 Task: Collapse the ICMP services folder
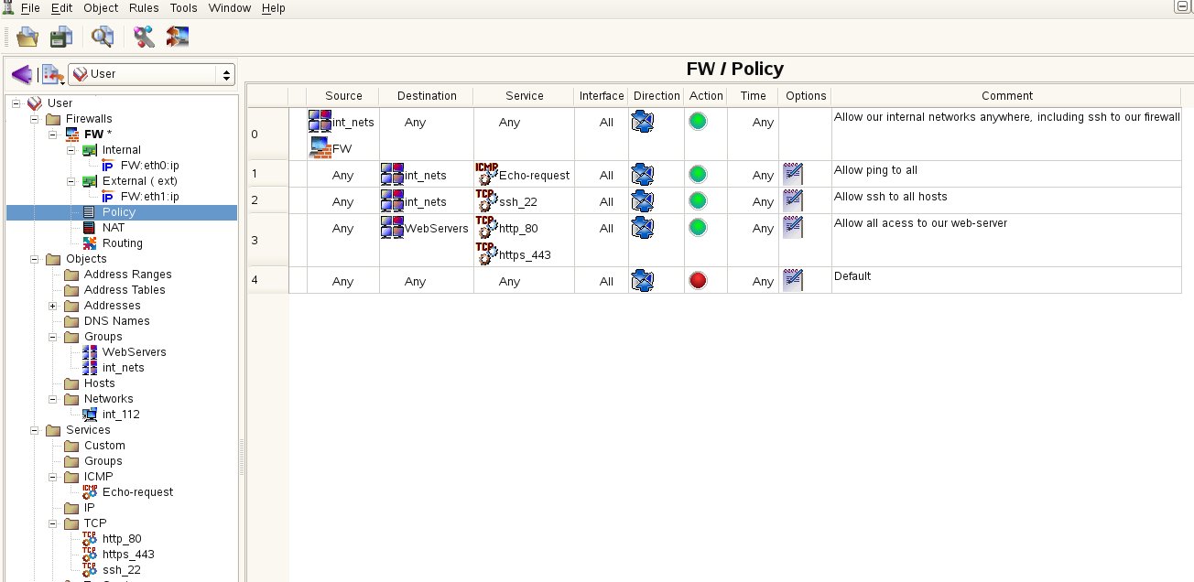pyautogui.click(x=52, y=477)
